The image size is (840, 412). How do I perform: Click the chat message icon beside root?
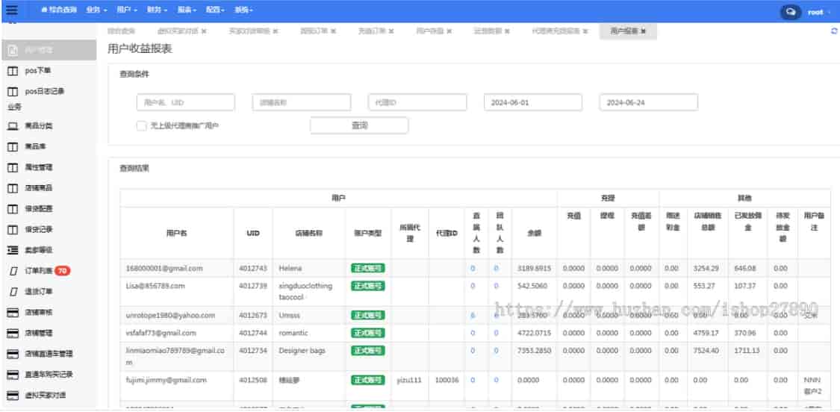click(789, 12)
